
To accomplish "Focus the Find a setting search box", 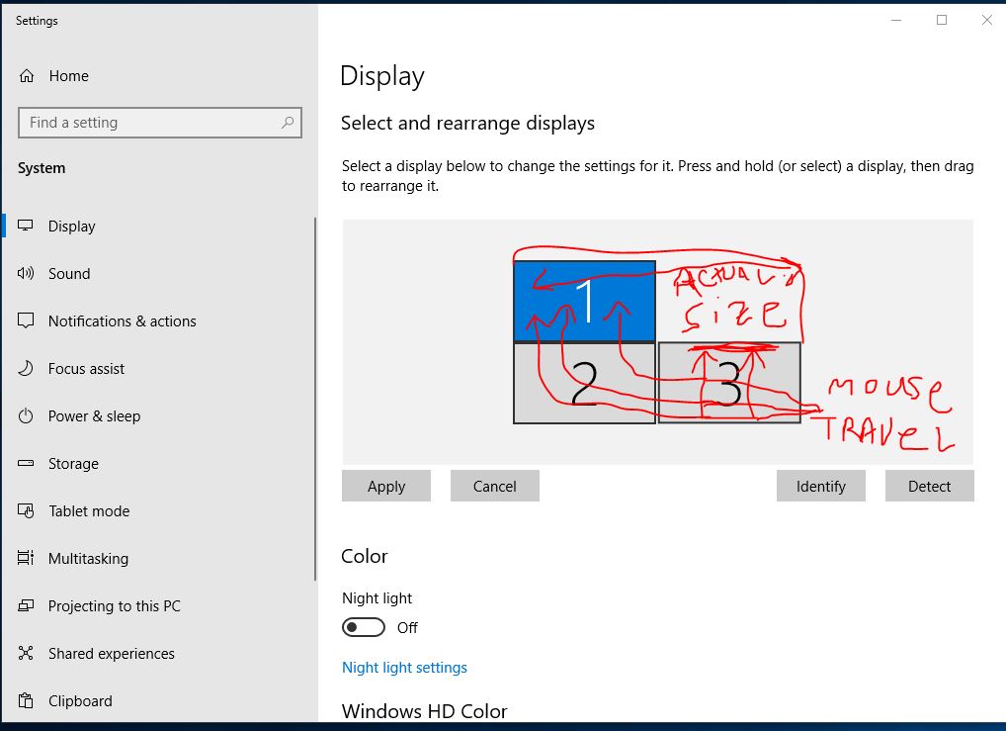I will (160, 122).
